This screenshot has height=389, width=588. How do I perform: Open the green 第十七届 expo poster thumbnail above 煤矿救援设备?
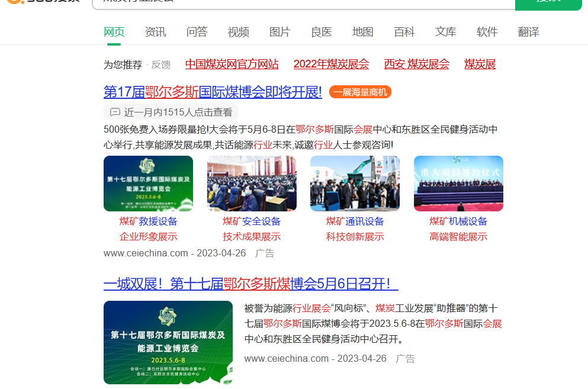pos(148,184)
